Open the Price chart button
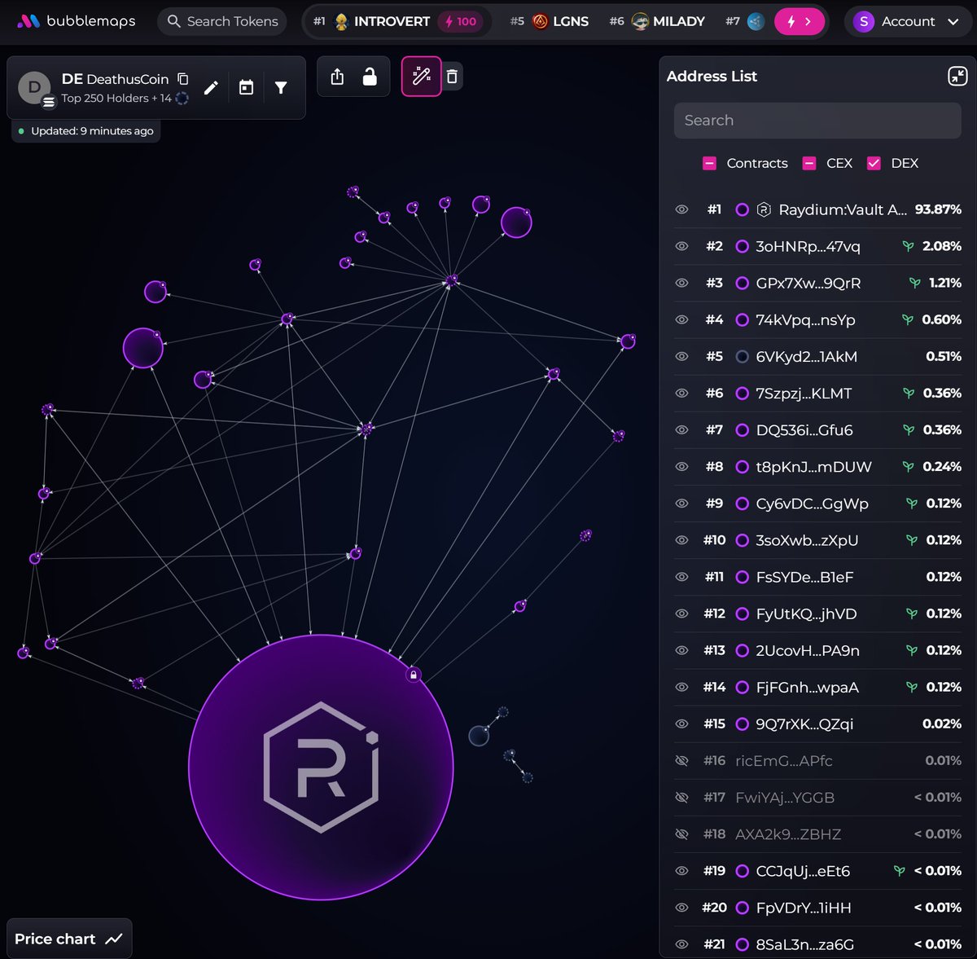The width and height of the screenshot is (977, 959). pos(68,939)
